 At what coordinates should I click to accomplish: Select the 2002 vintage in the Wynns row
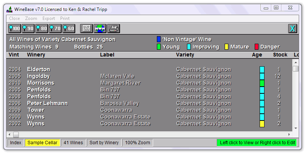point(15,124)
